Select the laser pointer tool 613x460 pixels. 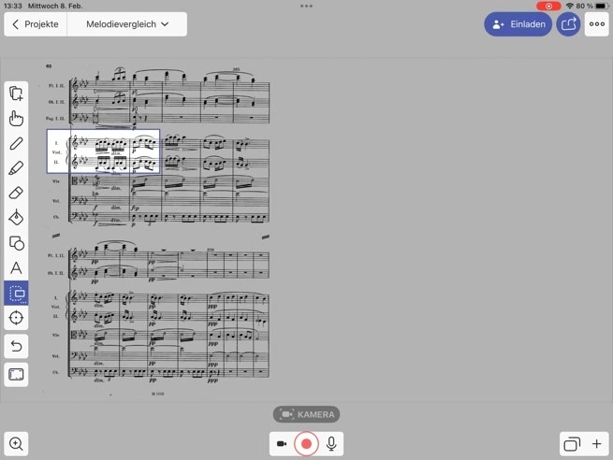pyautogui.click(x=16, y=318)
